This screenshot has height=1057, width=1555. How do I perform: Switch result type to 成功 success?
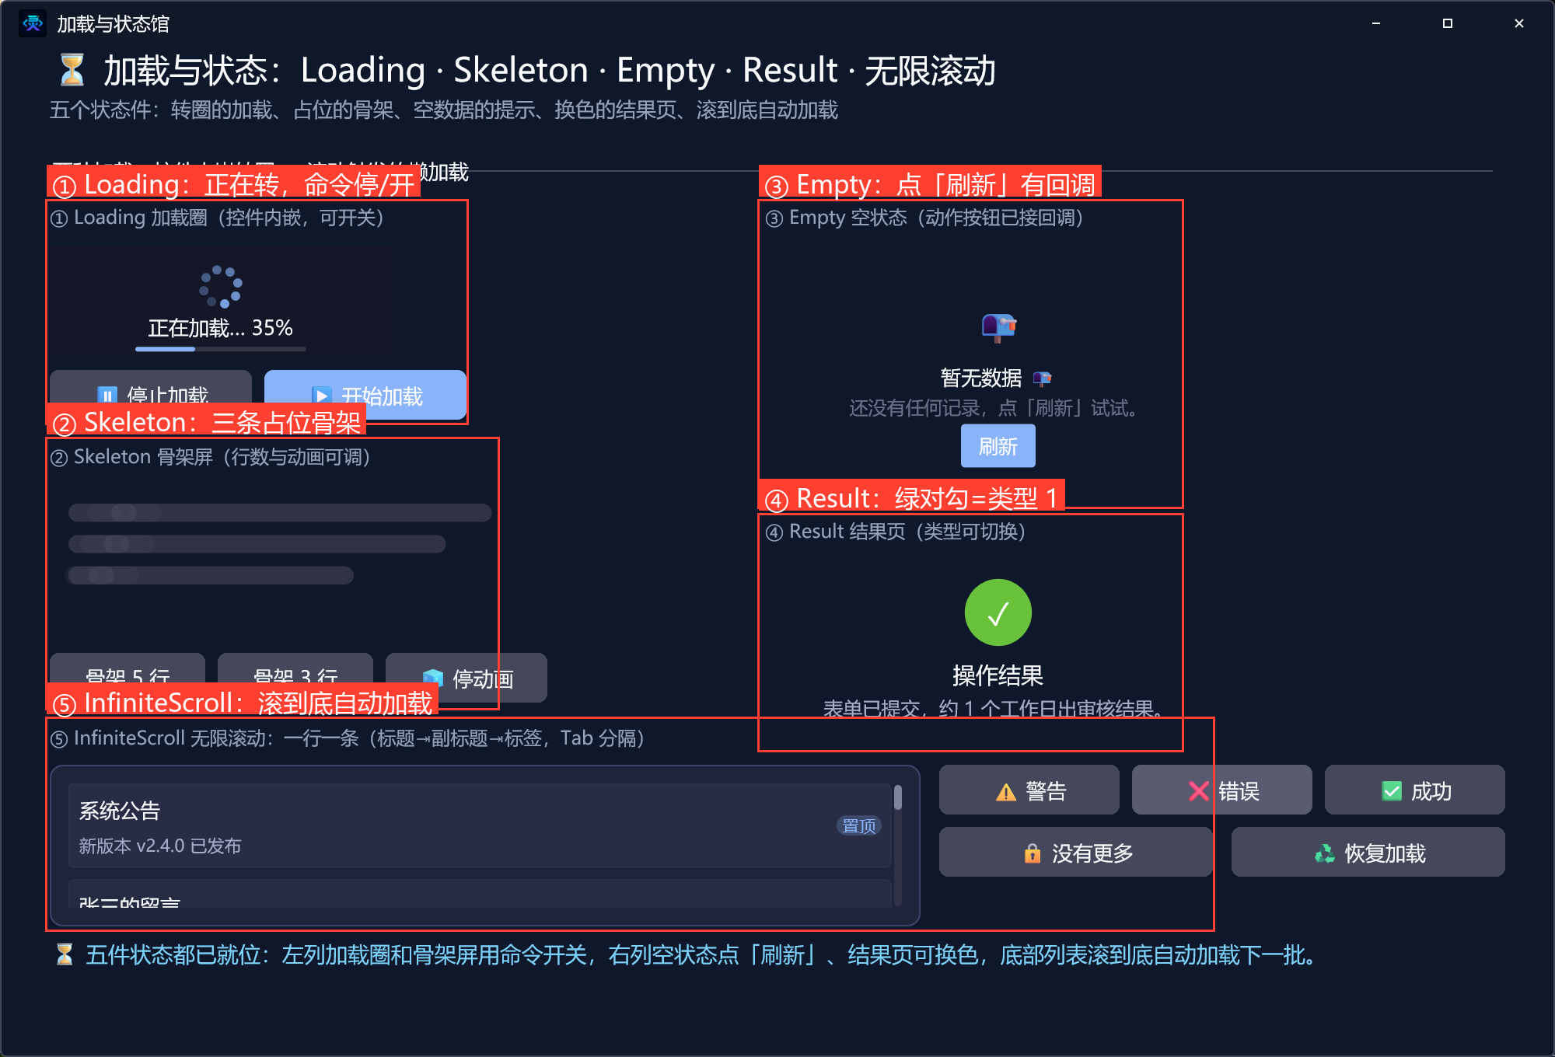coord(1414,790)
